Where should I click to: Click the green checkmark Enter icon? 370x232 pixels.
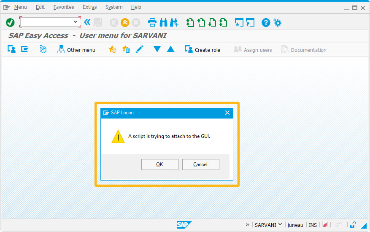click(x=10, y=23)
